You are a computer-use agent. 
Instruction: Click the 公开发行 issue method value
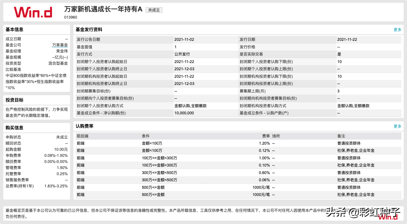(x=182, y=54)
